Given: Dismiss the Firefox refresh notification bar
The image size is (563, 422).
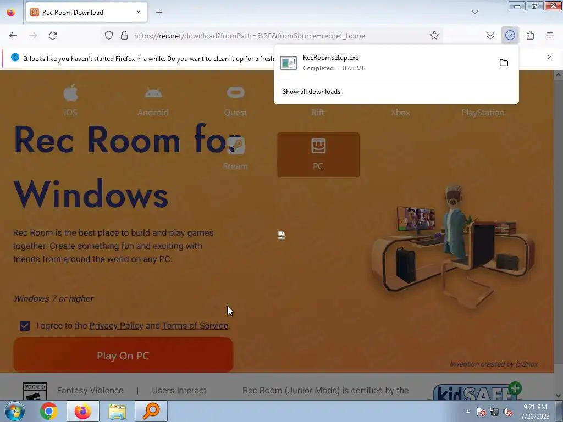Looking at the screenshot, I should point(550,57).
